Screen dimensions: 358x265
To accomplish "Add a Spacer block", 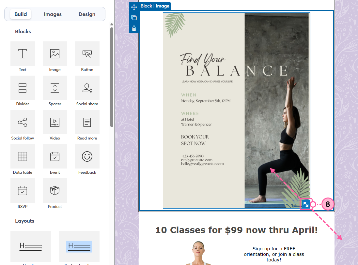I will [x=55, y=88].
